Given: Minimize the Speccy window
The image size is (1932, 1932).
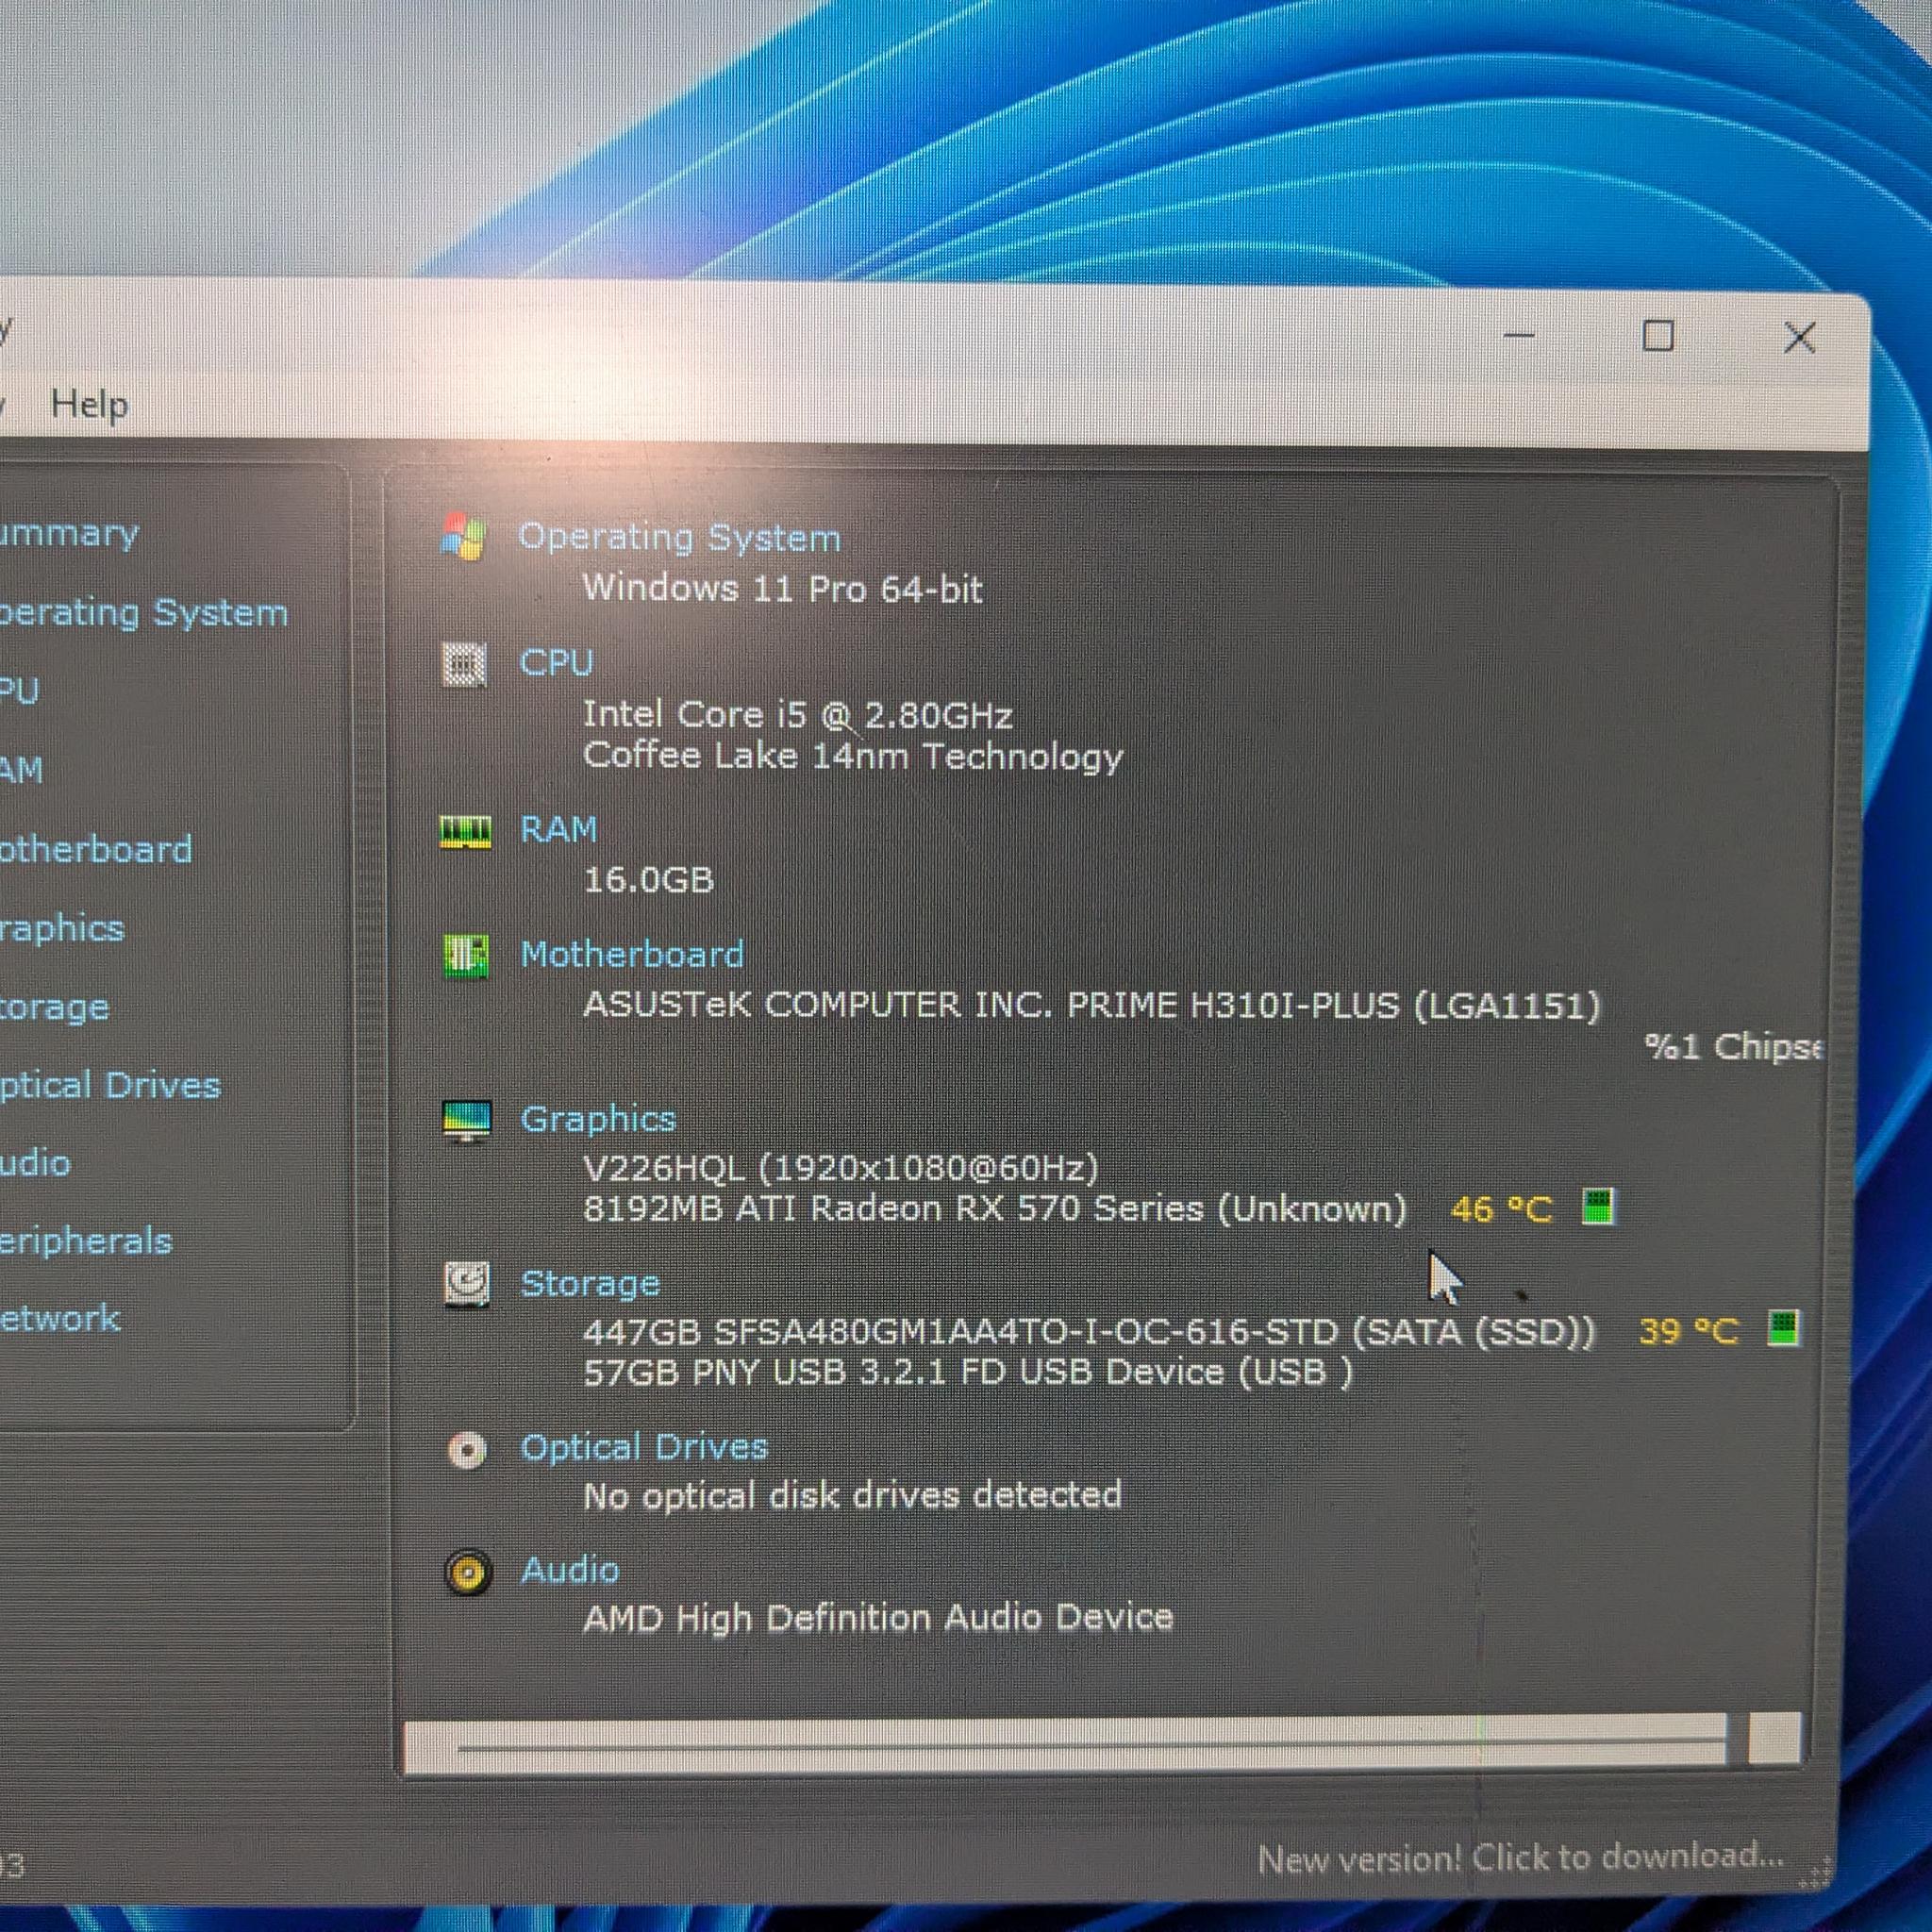Looking at the screenshot, I should tap(1519, 336).
